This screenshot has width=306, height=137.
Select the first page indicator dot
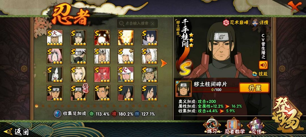coord(37,106)
